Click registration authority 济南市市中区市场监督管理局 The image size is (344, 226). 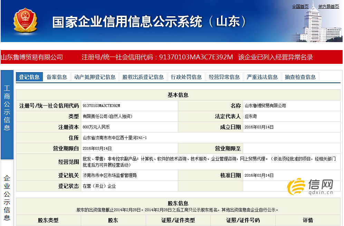109,175
